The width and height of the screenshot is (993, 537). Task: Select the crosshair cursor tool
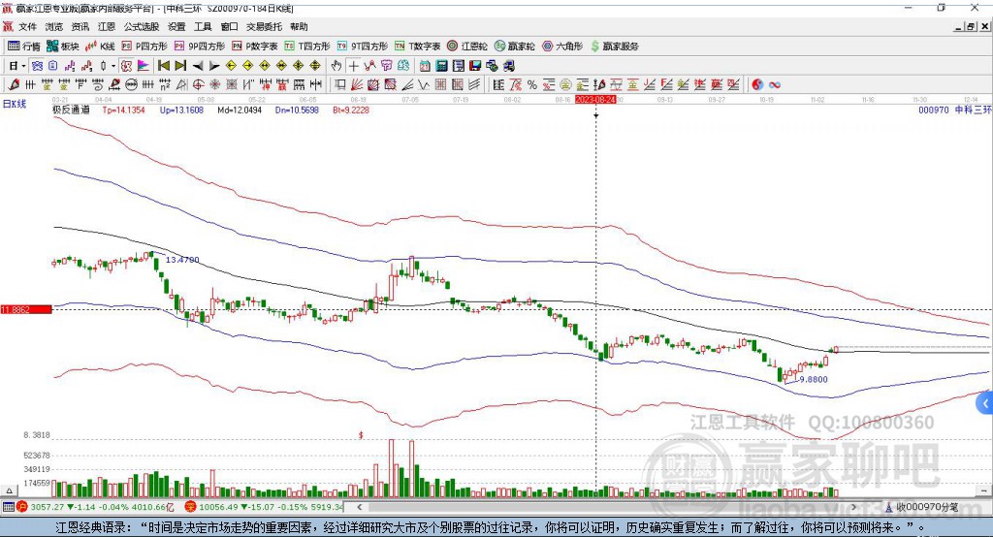pyautogui.click(x=353, y=65)
